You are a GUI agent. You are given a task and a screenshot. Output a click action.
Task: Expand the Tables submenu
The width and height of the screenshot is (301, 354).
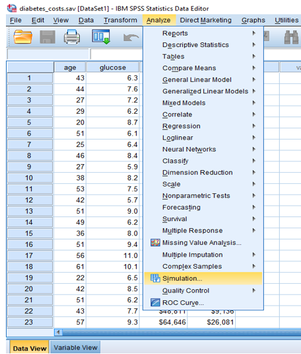(203, 56)
